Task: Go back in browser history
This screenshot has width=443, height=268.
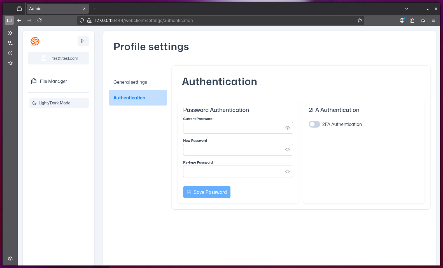Action: 19,20
